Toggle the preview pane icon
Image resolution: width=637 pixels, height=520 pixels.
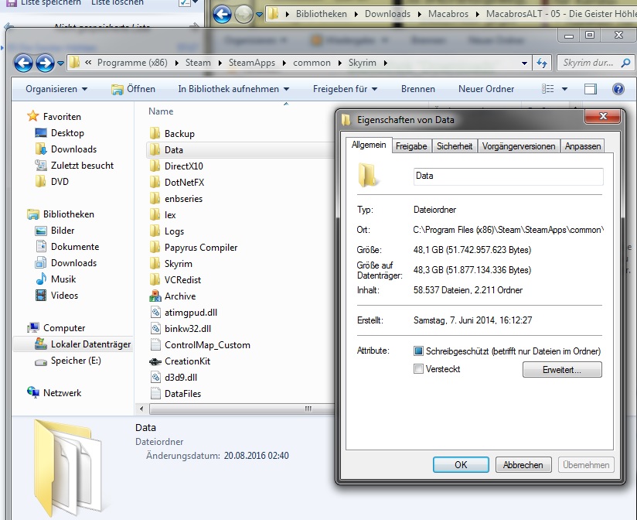(x=591, y=89)
